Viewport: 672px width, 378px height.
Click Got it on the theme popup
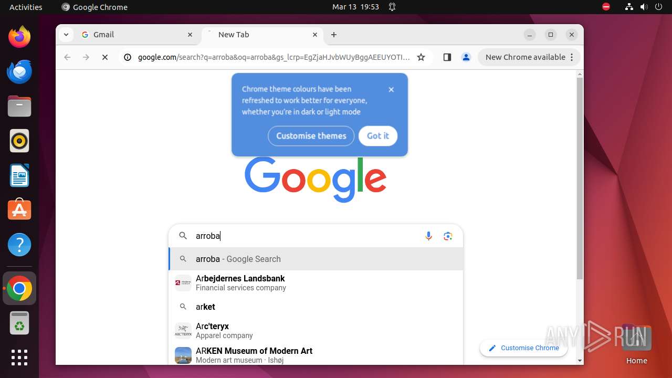coord(378,136)
